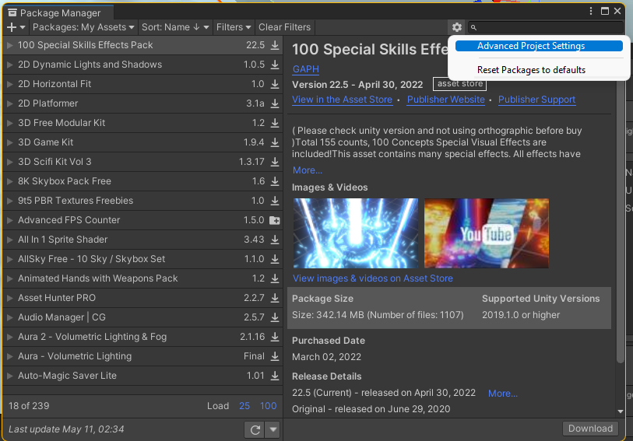Click the scroll down arrow in details panel
This screenshot has width=633, height=441.
[x=621, y=411]
